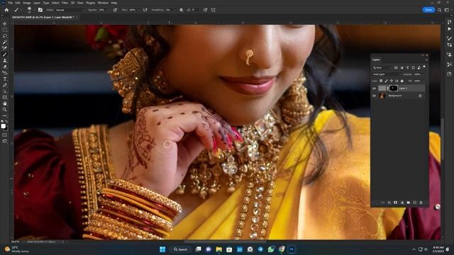Open the brush blend Mode dropdown

coord(70,10)
